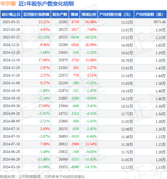Click the -4998 change value
Viewport: 167px width, 179px height.
click(75, 167)
